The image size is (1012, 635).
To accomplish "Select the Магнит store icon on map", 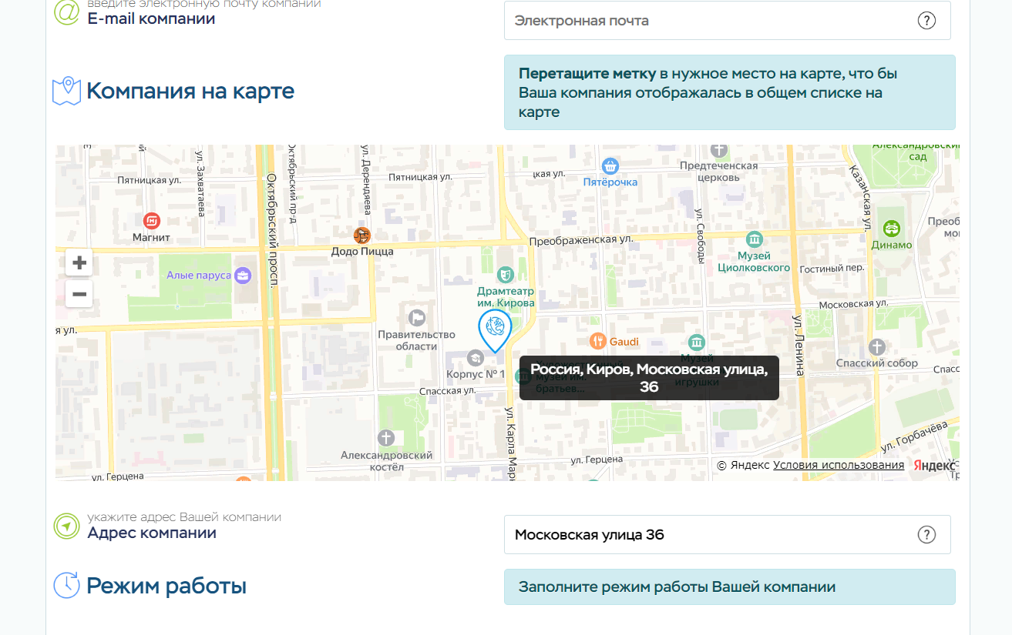I will [152, 221].
